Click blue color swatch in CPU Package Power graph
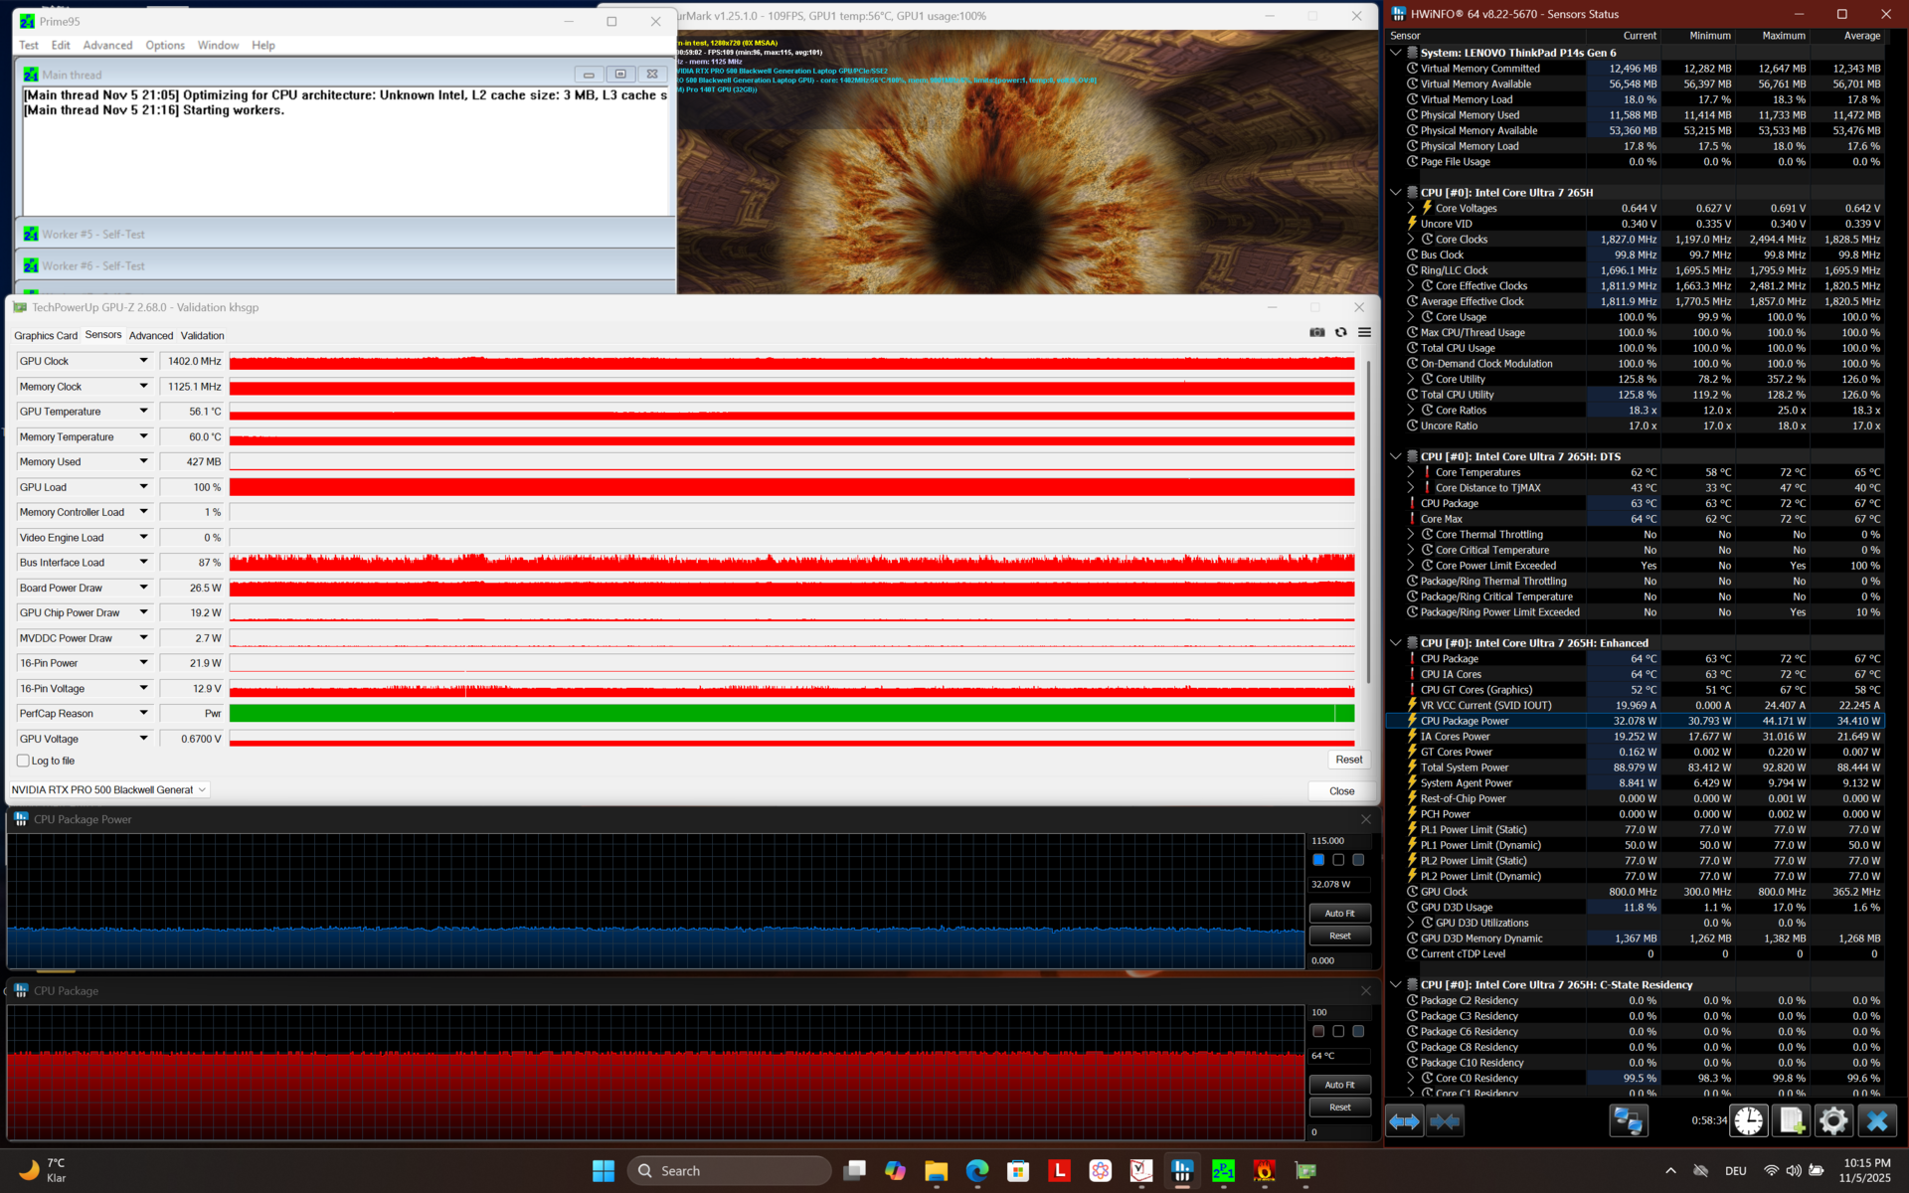 (1318, 860)
